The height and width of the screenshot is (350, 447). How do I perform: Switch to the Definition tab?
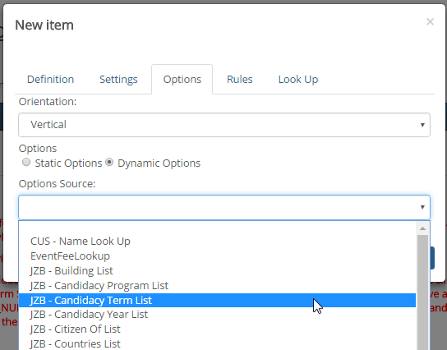click(x=50, y=79)
